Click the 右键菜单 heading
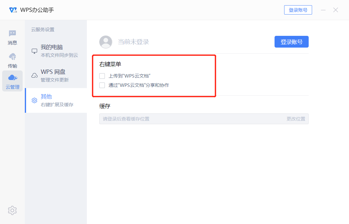Image resolution: width=349 pixels, height=224 pixels. [x=110, y=64]
